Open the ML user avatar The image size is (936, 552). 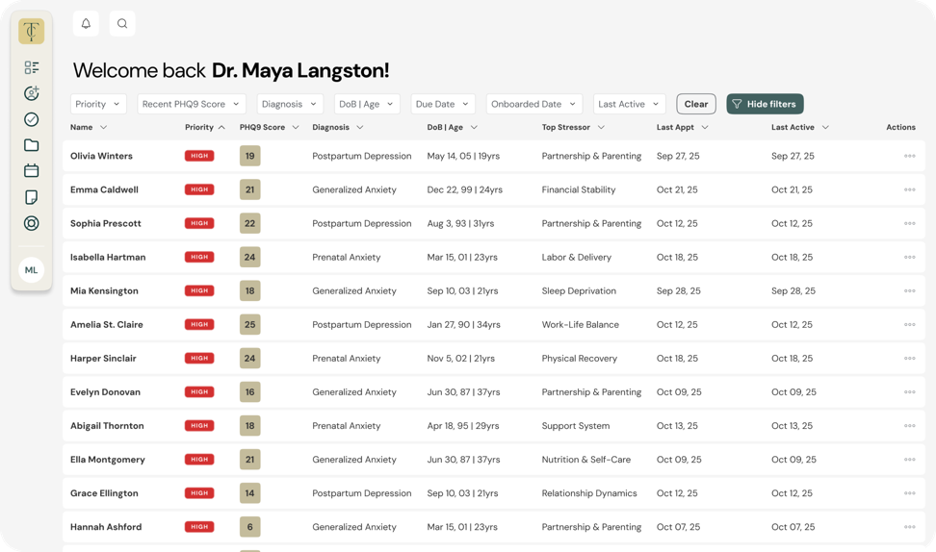click(32, 270)
